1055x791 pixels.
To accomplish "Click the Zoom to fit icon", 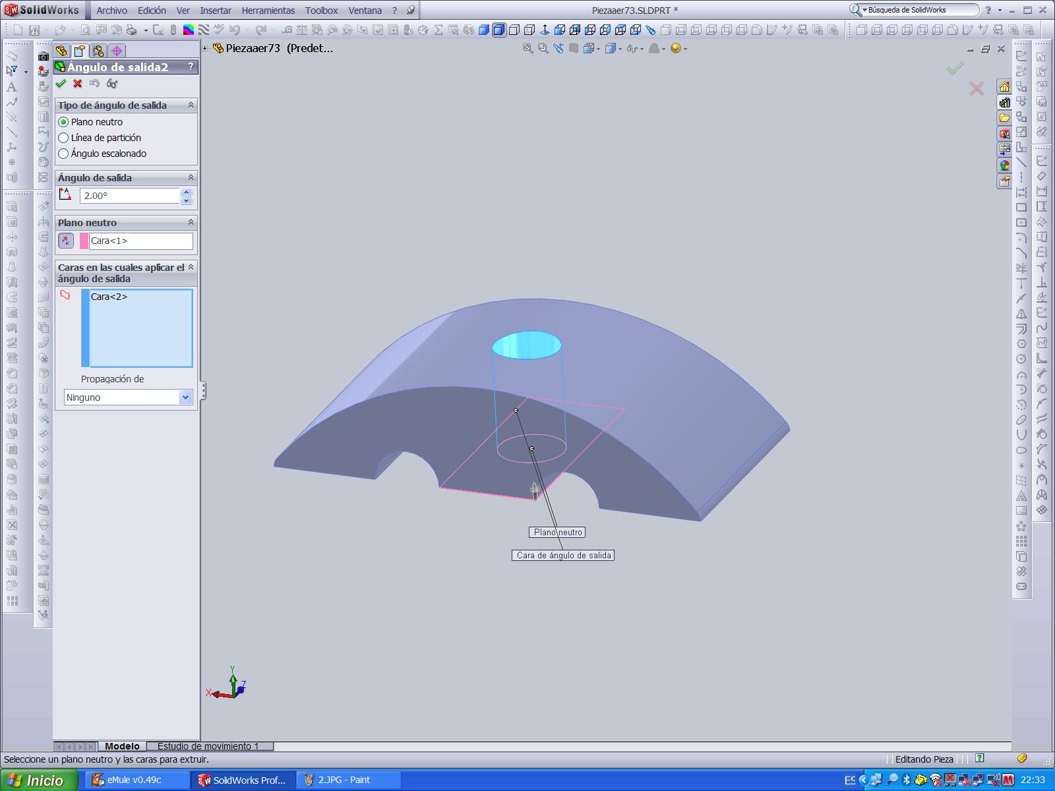I will [x=527, y=48].
